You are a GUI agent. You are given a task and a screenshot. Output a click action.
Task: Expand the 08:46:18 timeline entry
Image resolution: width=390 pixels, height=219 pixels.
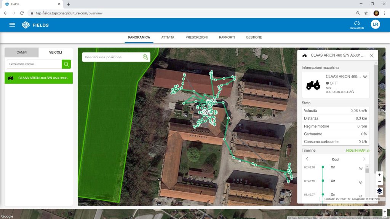360,169
